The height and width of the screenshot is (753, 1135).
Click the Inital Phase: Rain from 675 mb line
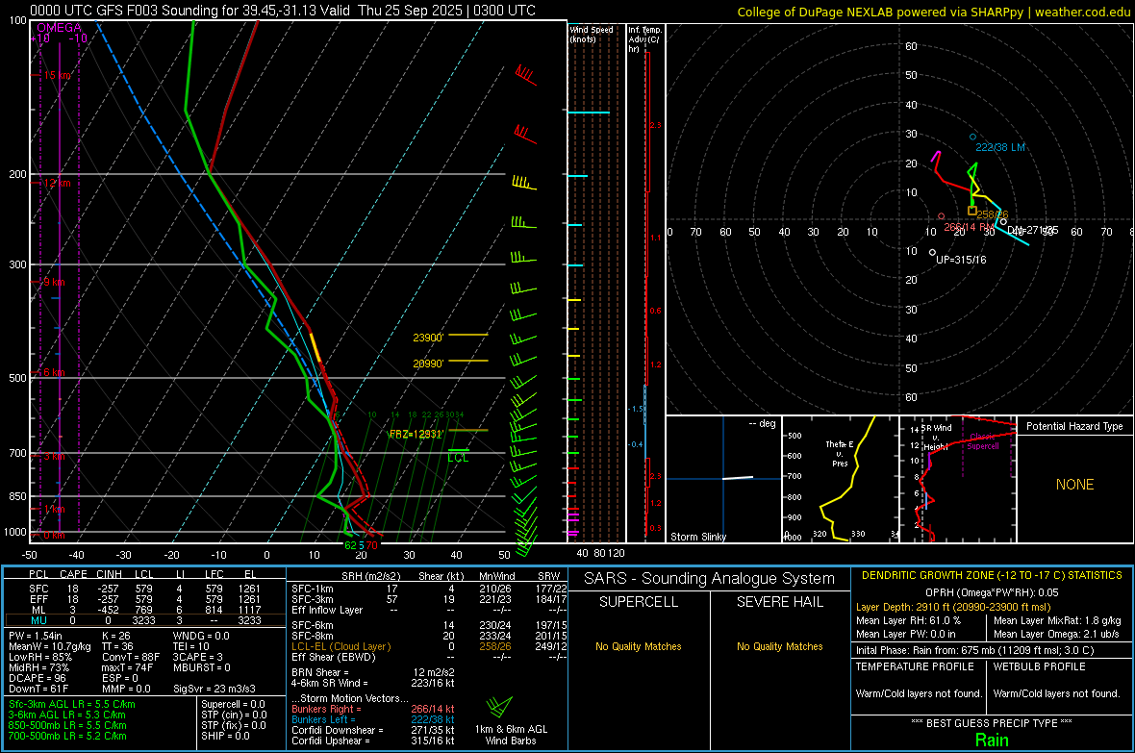point(974,650)
